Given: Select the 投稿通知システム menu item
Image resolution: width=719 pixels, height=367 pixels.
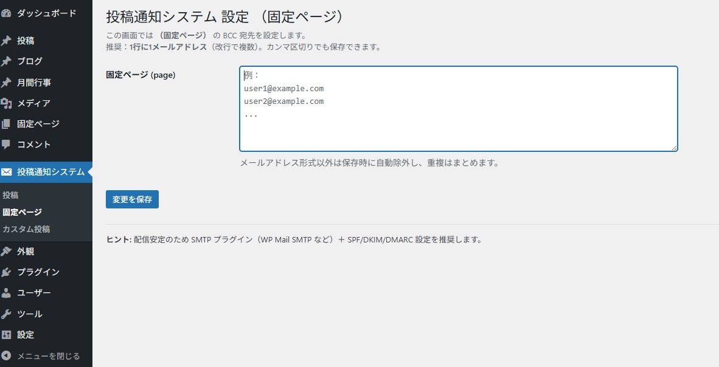Looking at the screenshot, I should coord(46,173).
